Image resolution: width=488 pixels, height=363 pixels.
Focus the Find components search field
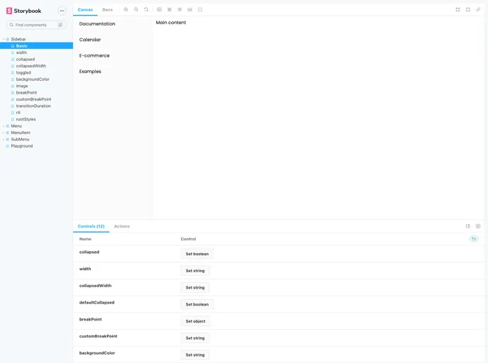35,25
